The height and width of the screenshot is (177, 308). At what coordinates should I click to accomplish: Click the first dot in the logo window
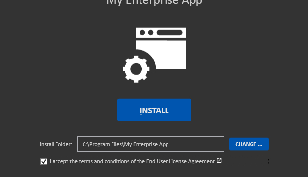click(x=142, y=33)
